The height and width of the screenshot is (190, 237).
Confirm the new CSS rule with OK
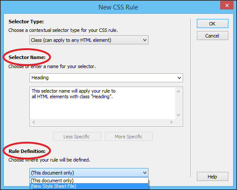[x=212, y=24]
